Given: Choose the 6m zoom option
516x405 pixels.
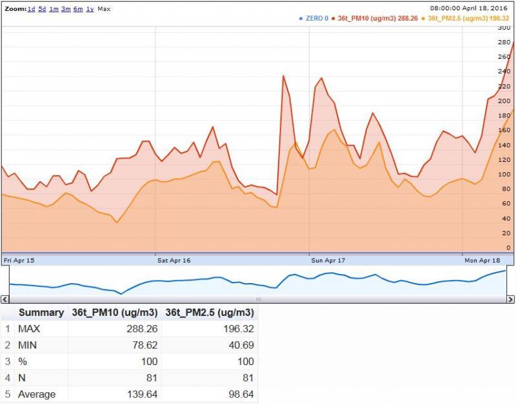Looking at the screenshot, I should click(x=78, y=10).
